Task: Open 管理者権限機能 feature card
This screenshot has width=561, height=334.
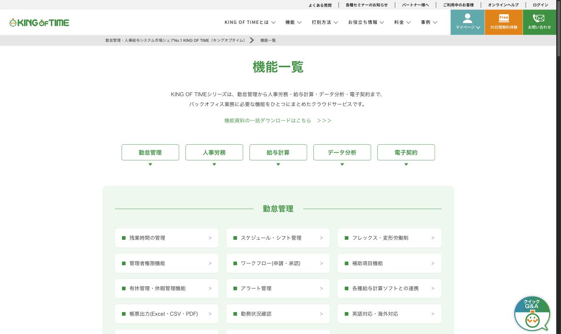Action: (x=167, y=263)
